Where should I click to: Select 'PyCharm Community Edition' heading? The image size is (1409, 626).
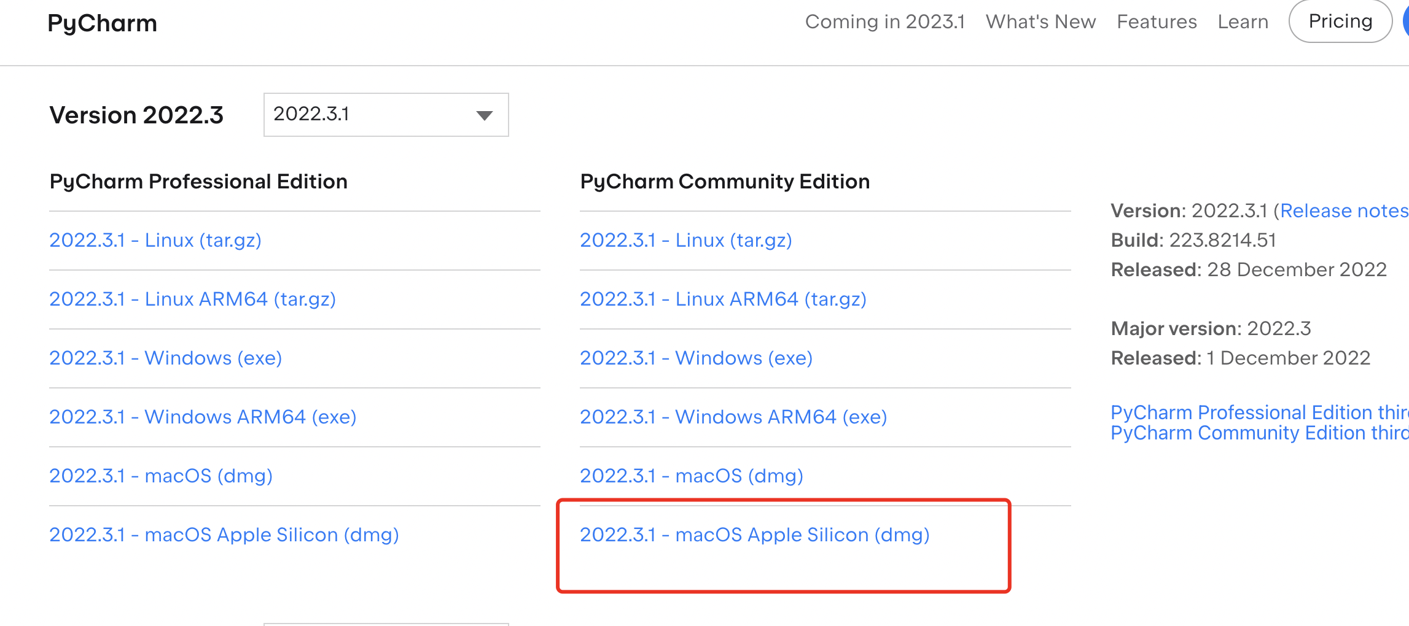click(725, 182)
